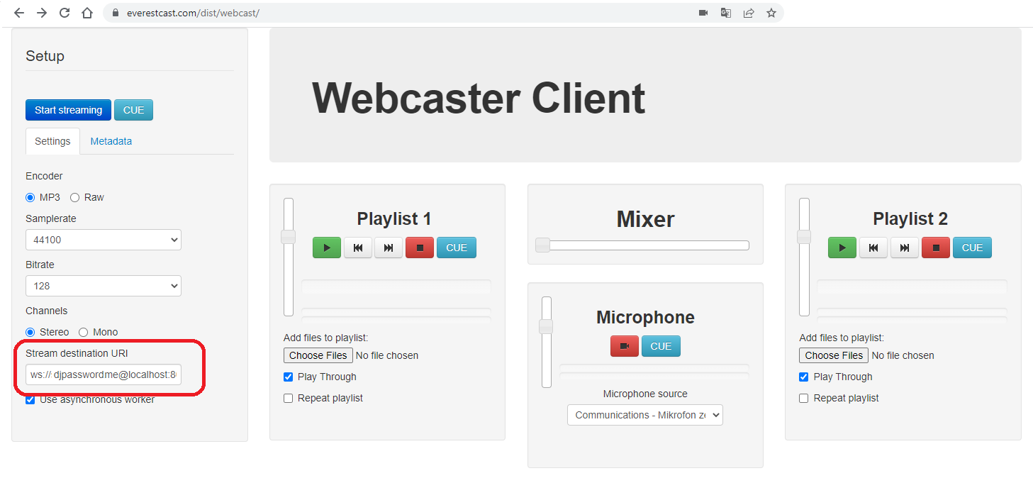Translate this page icon
The image size is (1033, 483).
pyautogui.click(x=726, y=13)
